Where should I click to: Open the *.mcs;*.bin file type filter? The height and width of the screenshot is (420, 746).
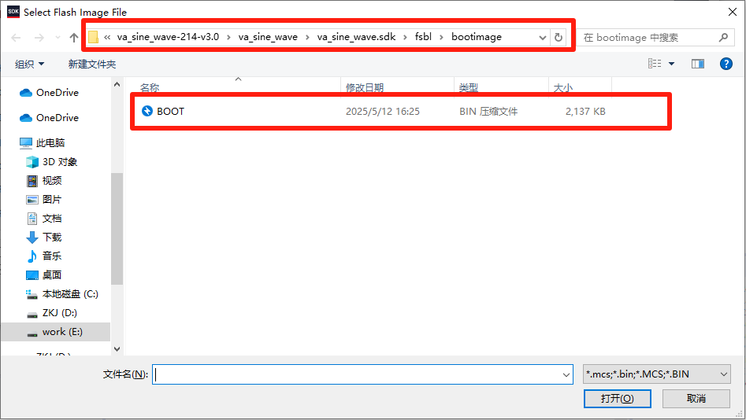pos(657,374)
